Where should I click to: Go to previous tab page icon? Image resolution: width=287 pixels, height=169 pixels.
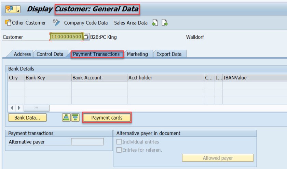[x=155, y=22]
